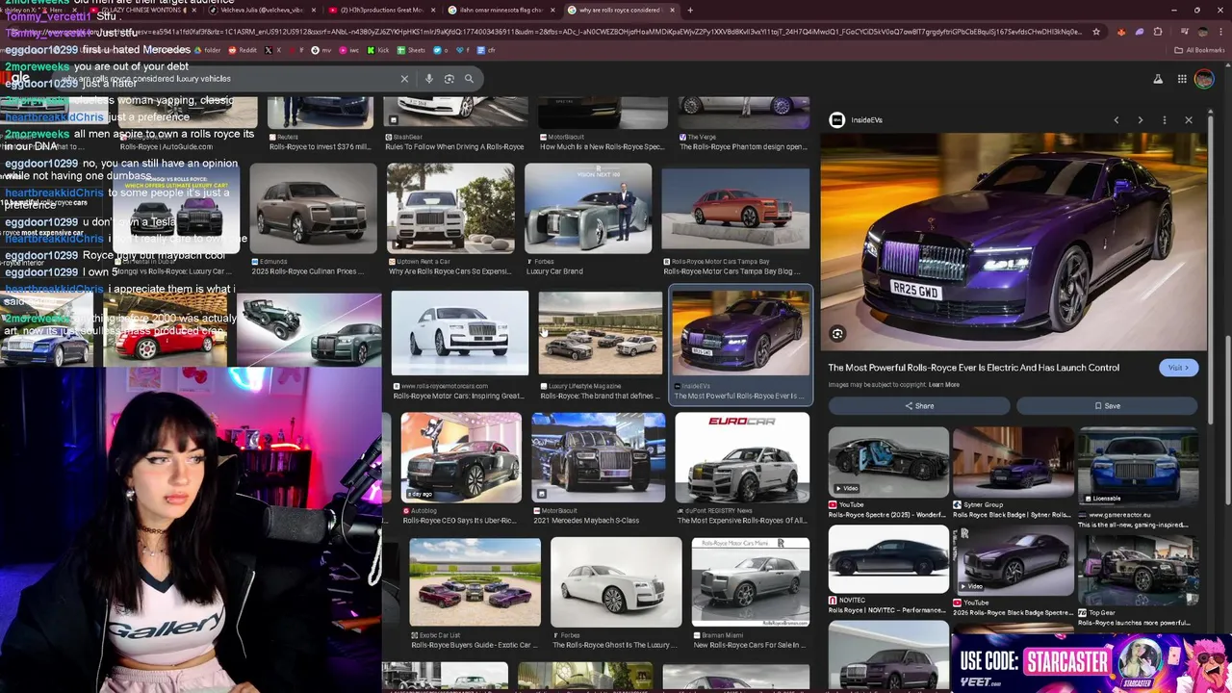Open the Forbes Luxury Car Brand result
The image size is (1232, 693).
click(588, 219)
